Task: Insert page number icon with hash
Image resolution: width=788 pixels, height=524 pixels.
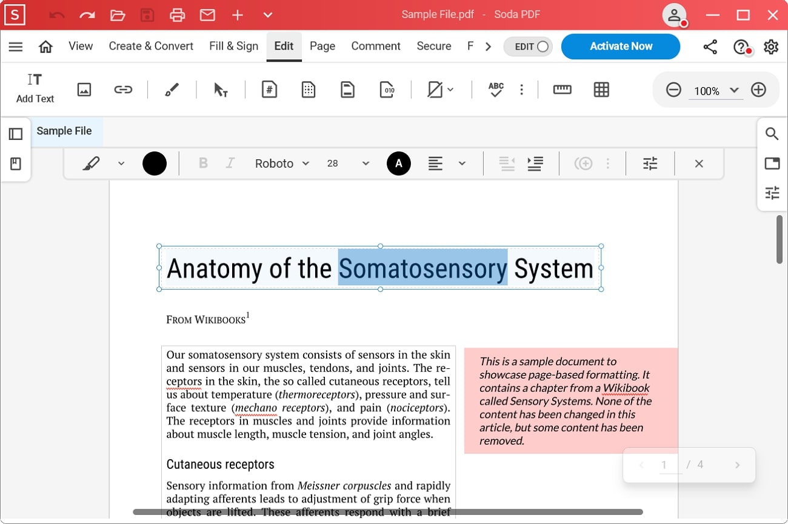Action: [x=269, y=90]
